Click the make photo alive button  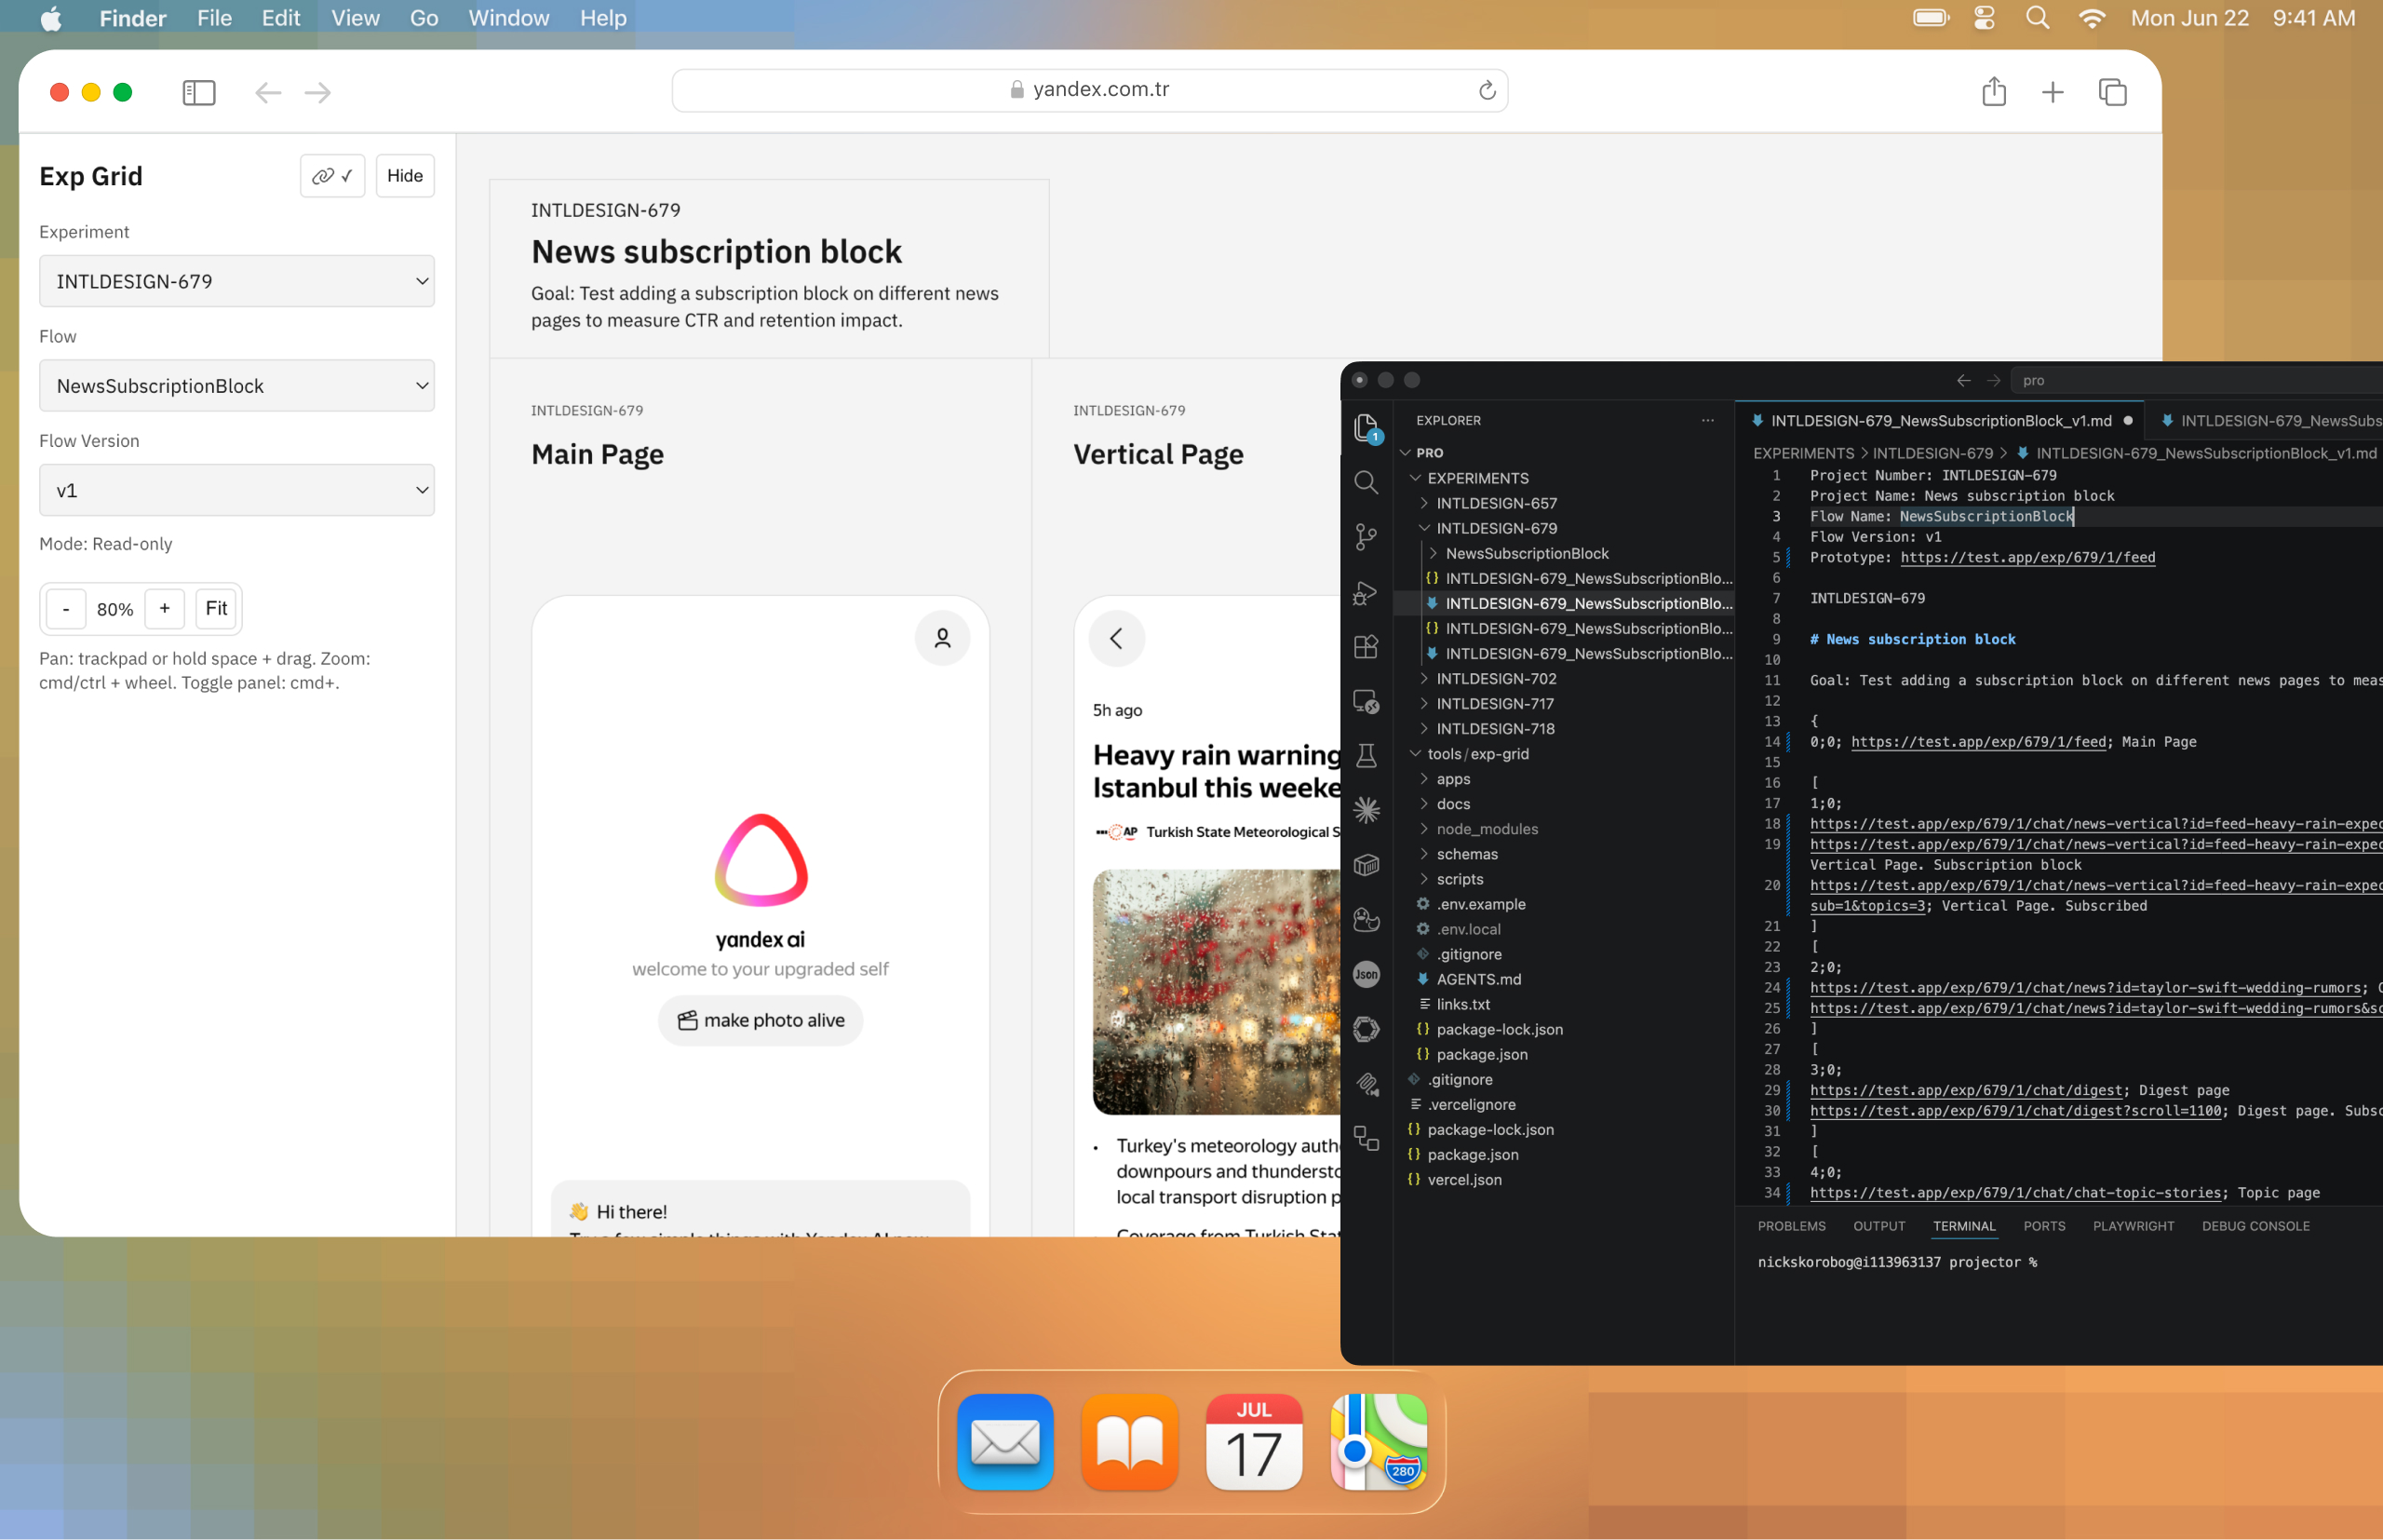[760, 1020]
